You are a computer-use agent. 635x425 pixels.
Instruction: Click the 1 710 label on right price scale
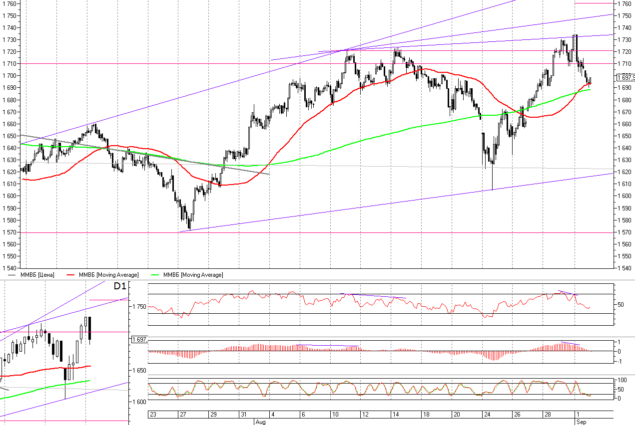tap(625, 64)
